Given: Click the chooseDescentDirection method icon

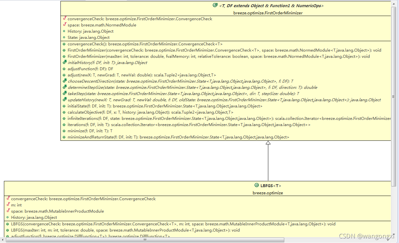Looking at the screenshot, I should pos(64,81).
